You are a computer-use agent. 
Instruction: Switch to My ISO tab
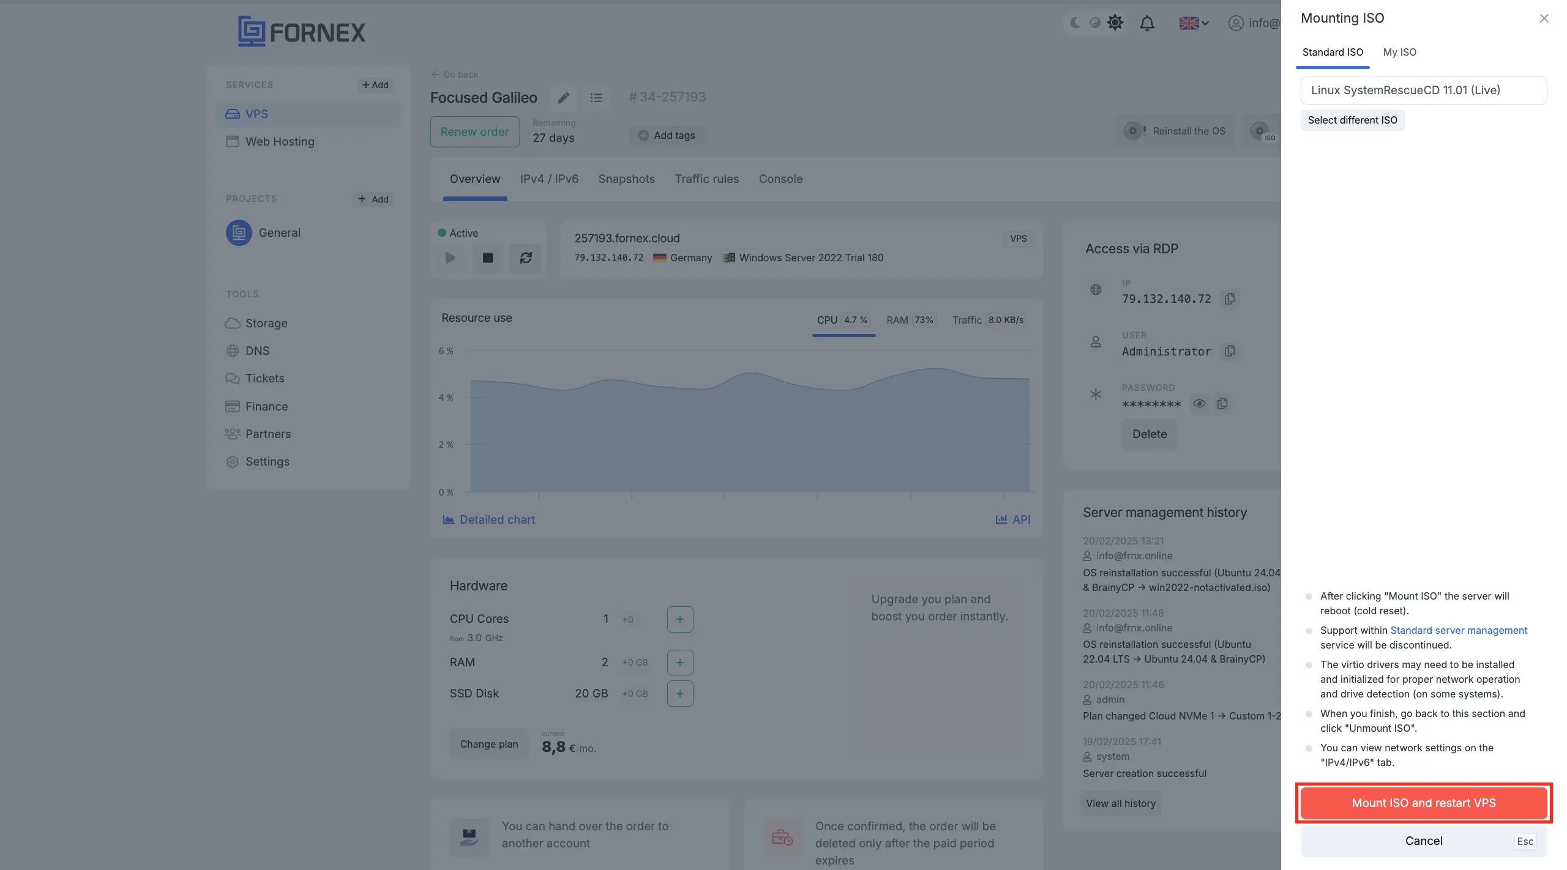pyautogui.click(x=1399, y=52)
